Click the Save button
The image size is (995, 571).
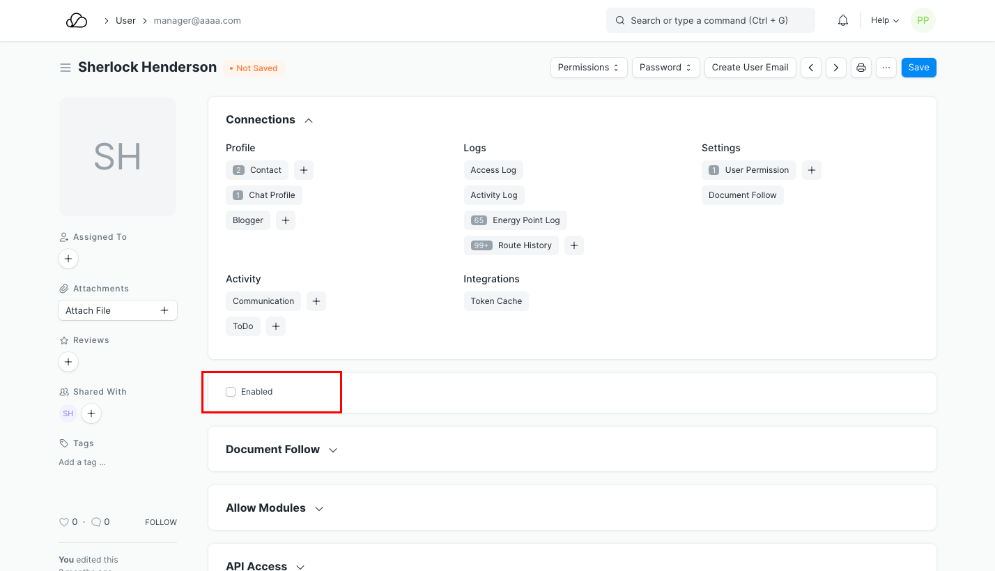tap(918, 68)
